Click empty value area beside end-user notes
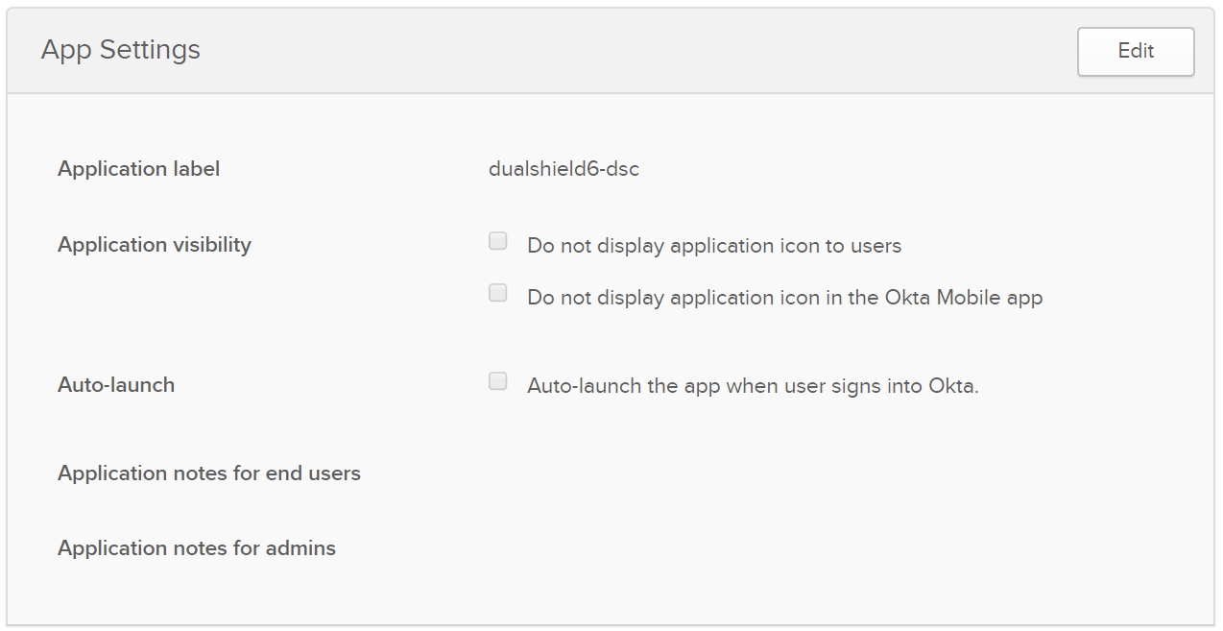This screenshot has height=631, width=1223. (x=768, y=473)
